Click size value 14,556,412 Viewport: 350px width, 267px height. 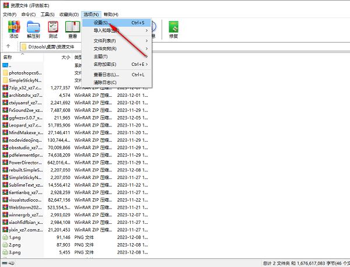(x=59, y=185)
